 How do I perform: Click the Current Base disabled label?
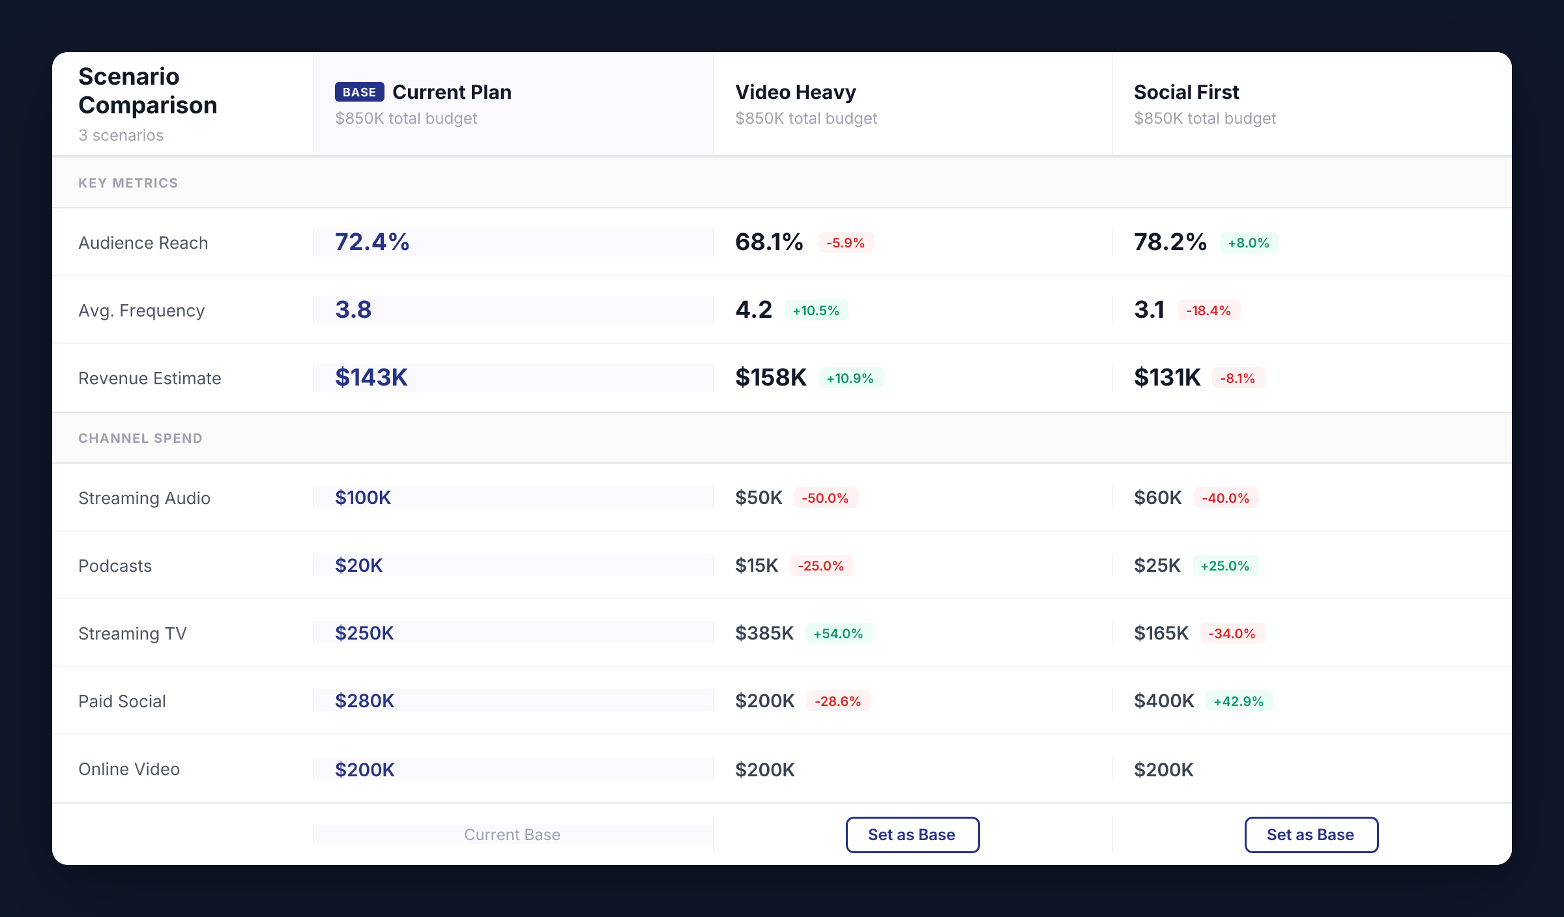[x=512, y=834]
